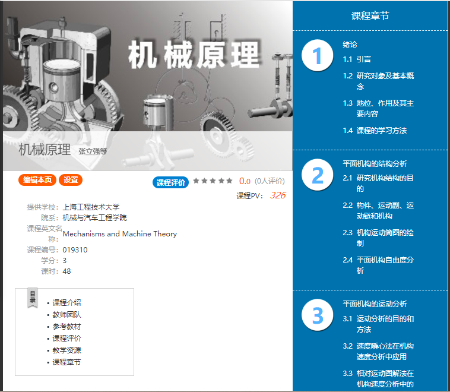Open the 课程评价 badge
Screen dimensions: 450x392
(170, 182)
